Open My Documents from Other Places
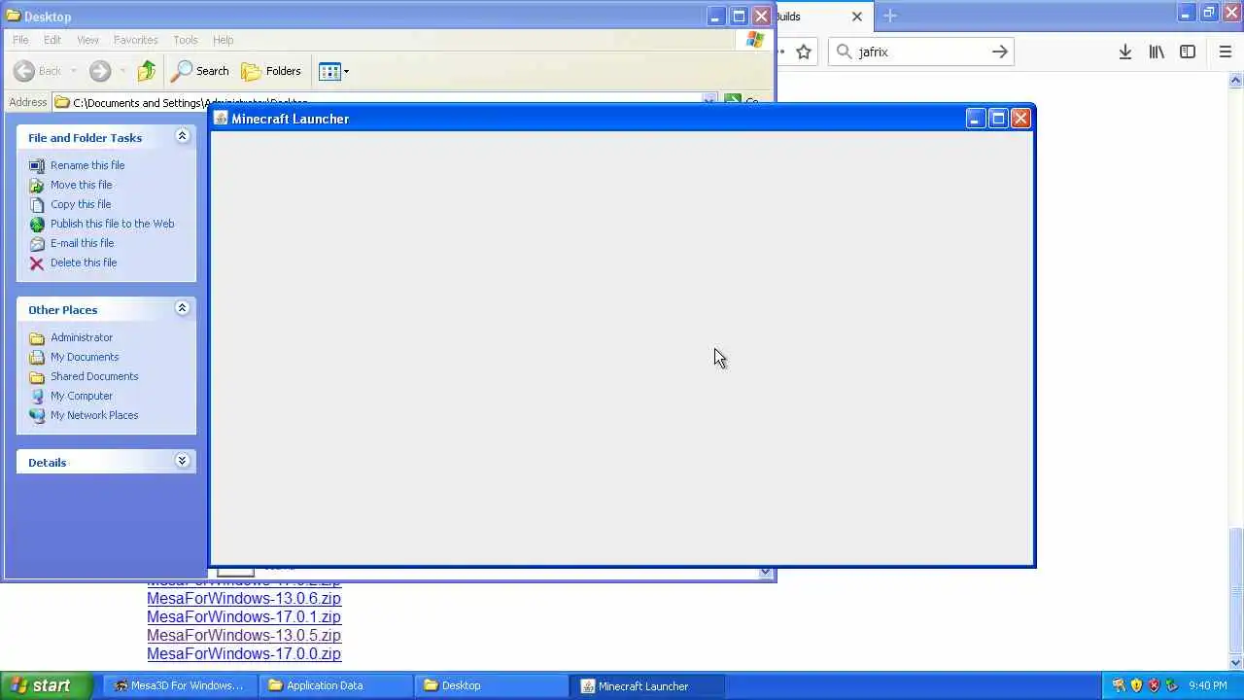Screen dimensions: 1244x700 (85, 357)
